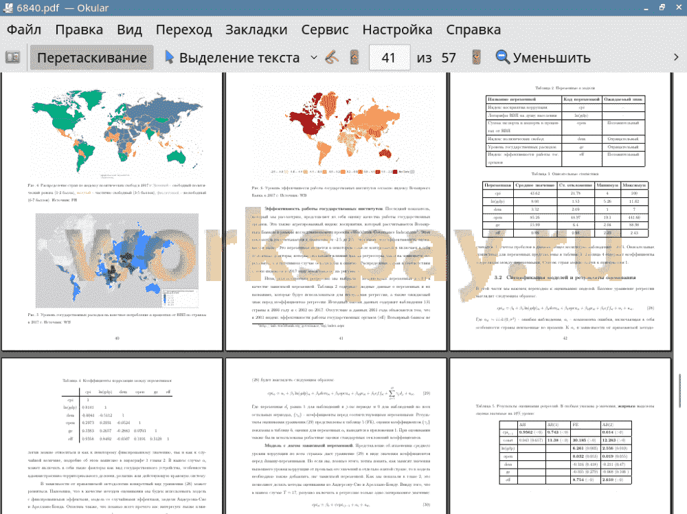Click the Уменьшить zoom out button
This screenshot has height=514, width=687.
(543, 58)
